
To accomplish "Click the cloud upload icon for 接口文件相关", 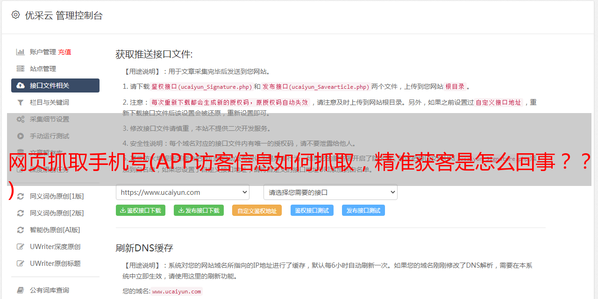I will pos(21,85).
